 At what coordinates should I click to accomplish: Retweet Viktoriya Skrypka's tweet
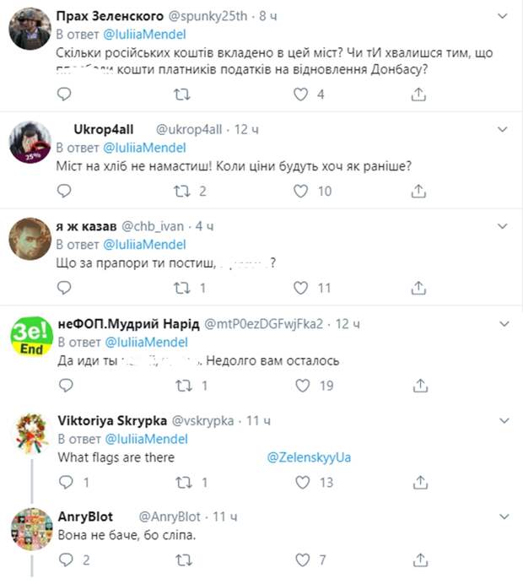coord(184,483)
